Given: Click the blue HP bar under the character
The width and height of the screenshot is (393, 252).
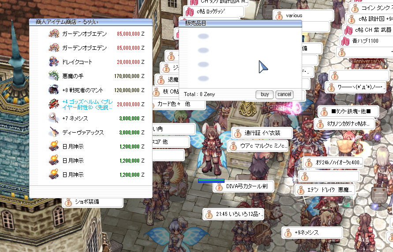Looking at the screenshot, I should coord(211,181).
